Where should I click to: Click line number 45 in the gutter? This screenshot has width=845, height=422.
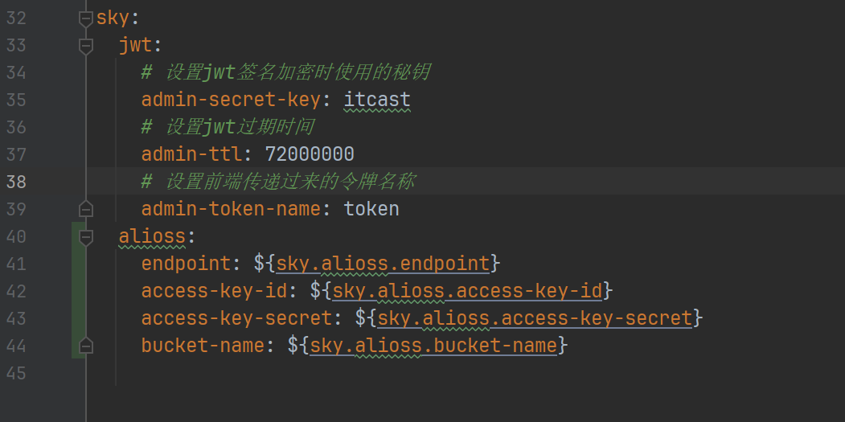pos(16,373)
